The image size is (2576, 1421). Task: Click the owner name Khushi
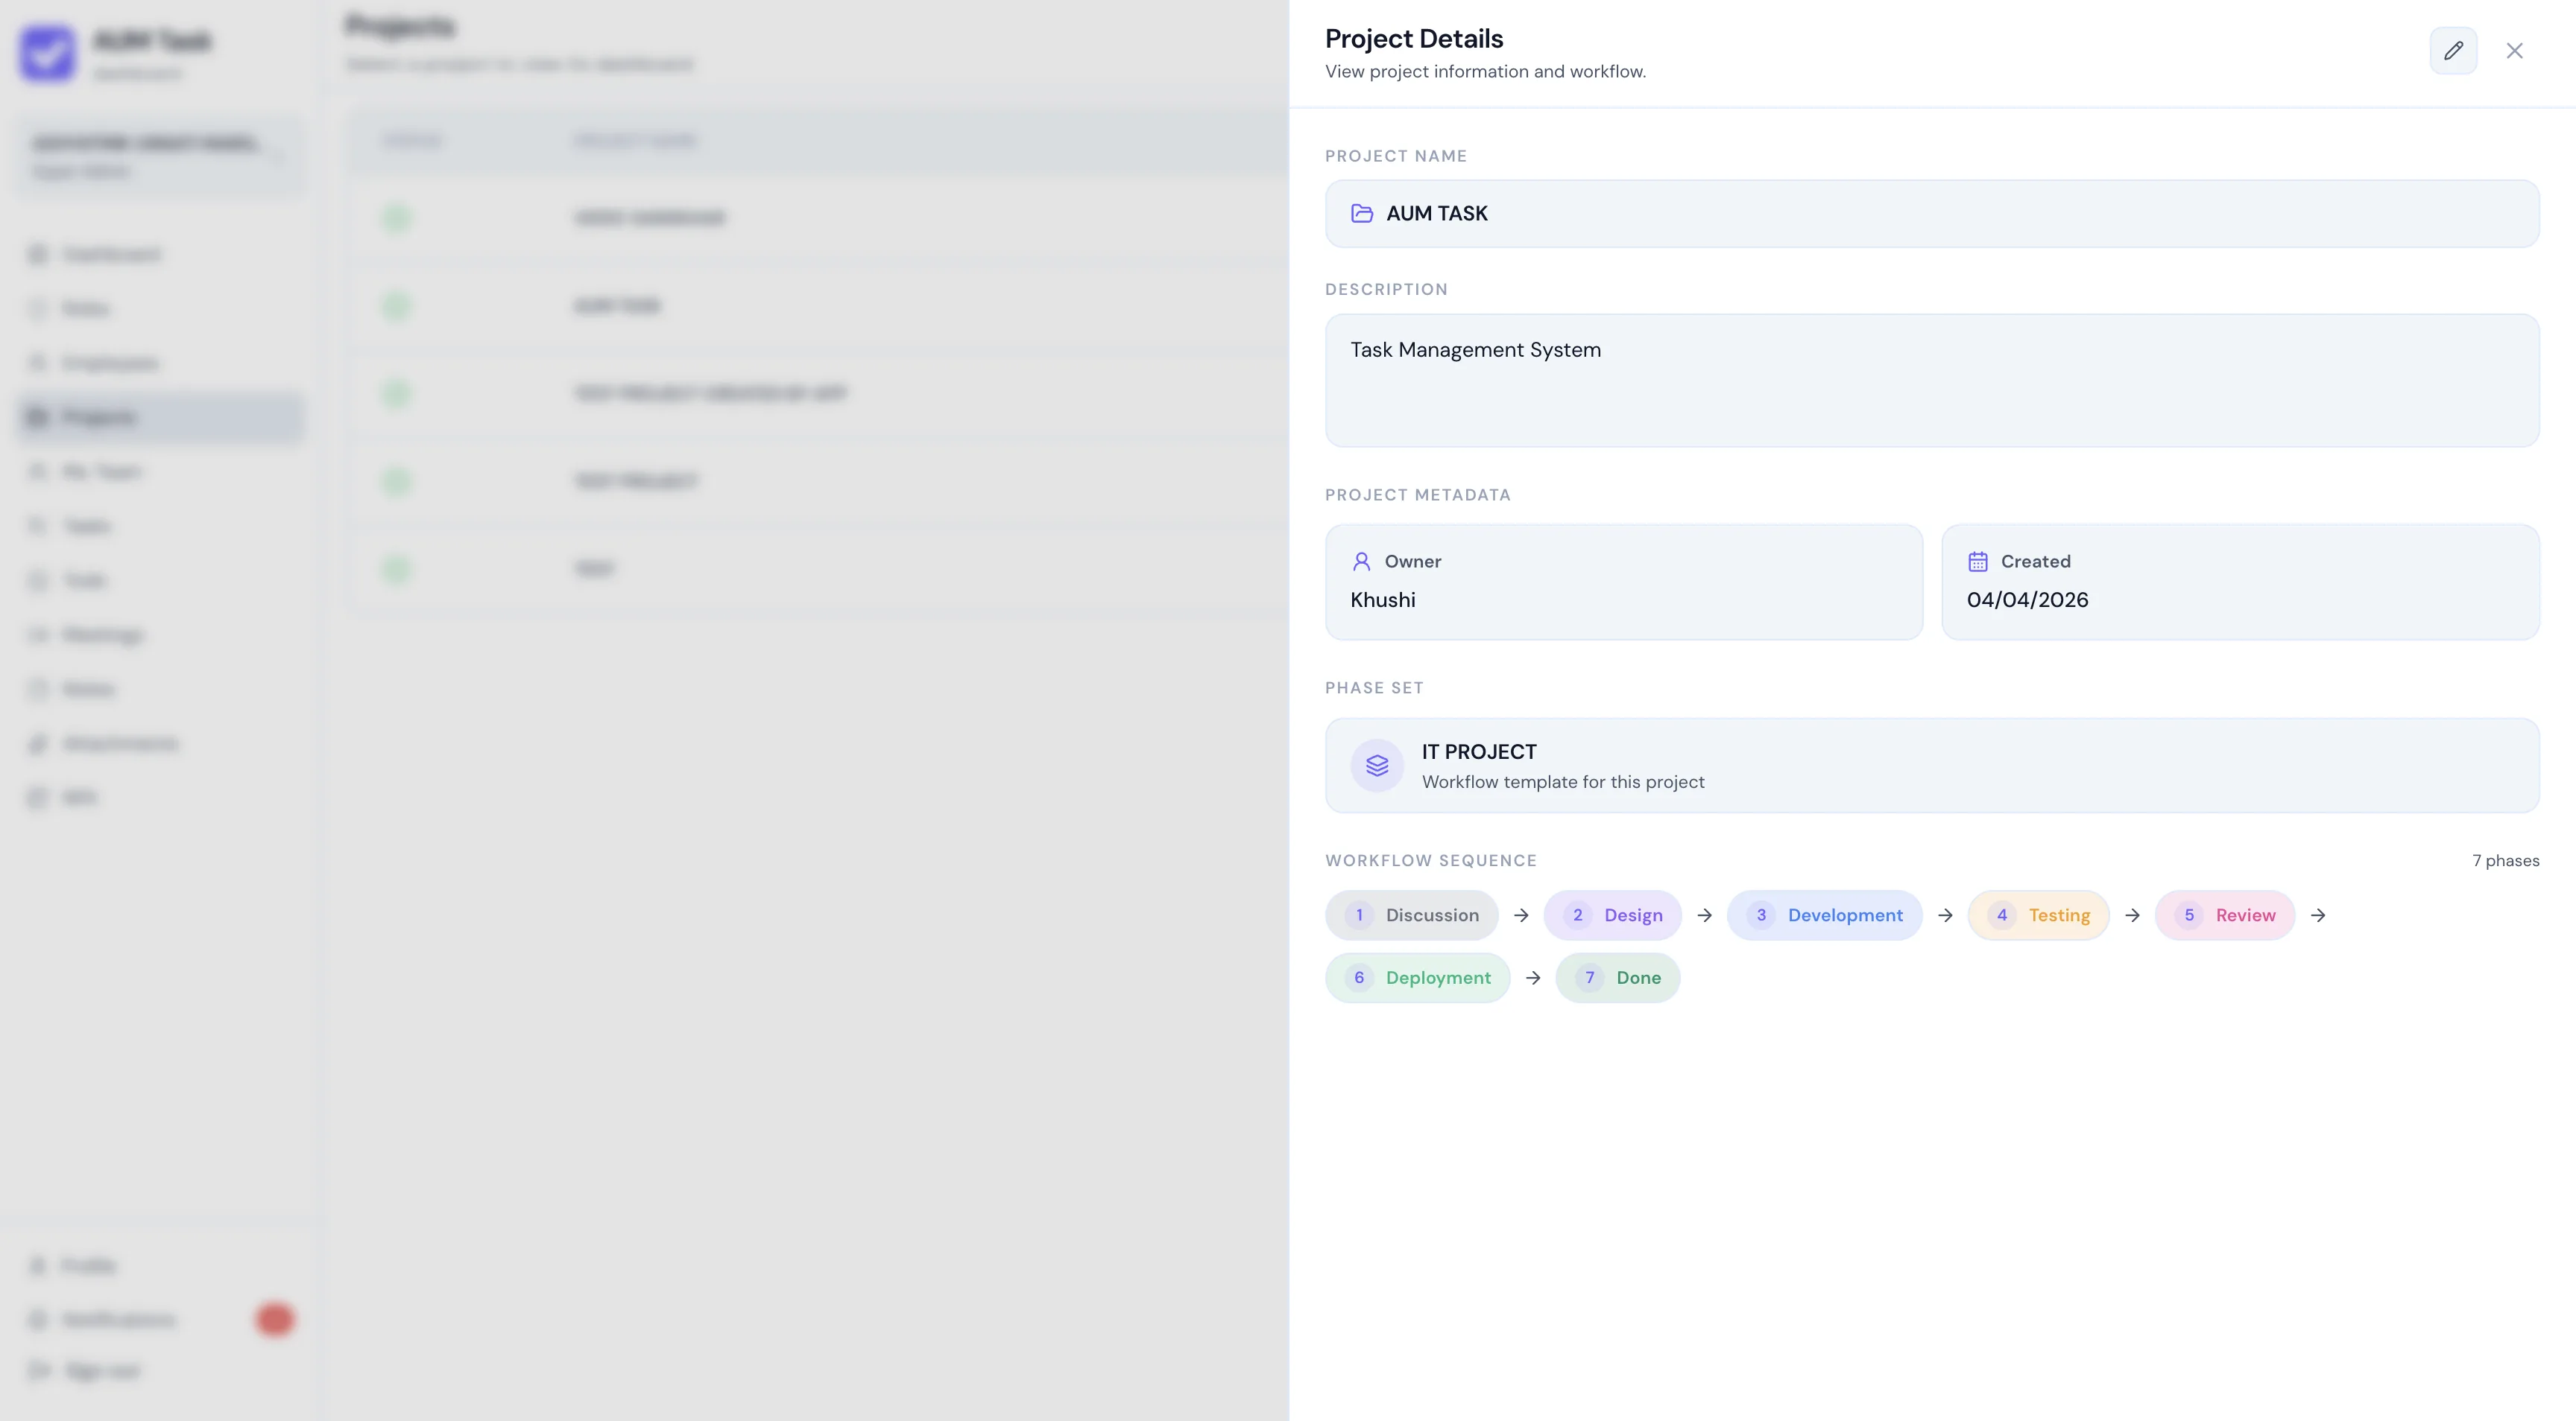click(1382, 600)
